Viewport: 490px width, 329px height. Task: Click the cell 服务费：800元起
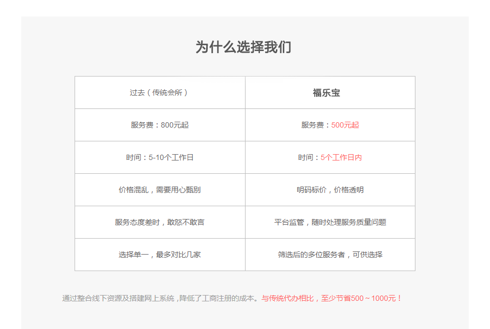pos(160,125)
